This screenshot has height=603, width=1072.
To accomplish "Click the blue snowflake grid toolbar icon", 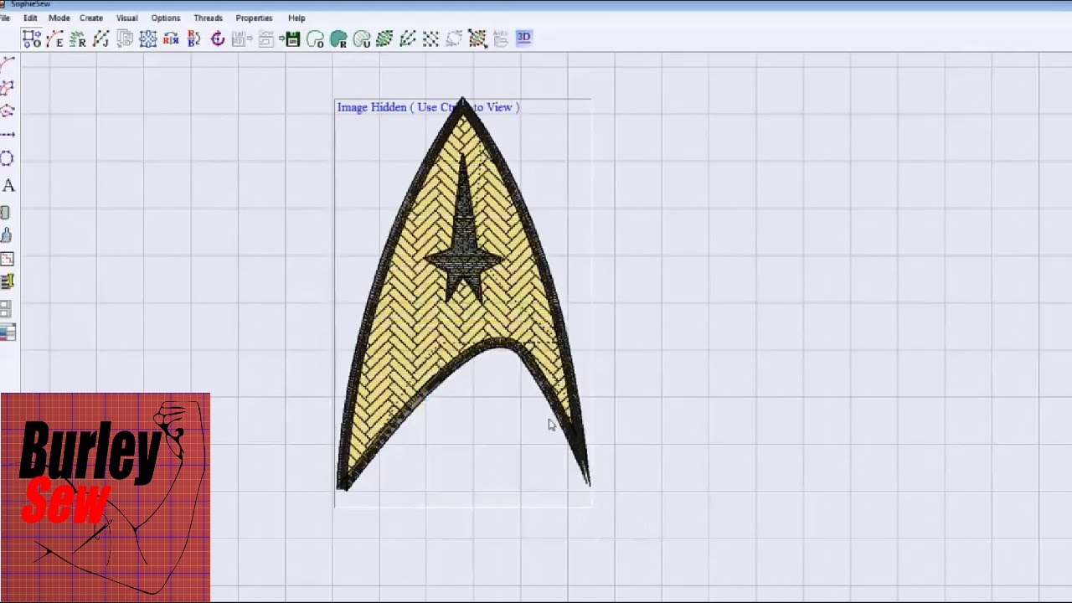I will [x=148, y=39].
